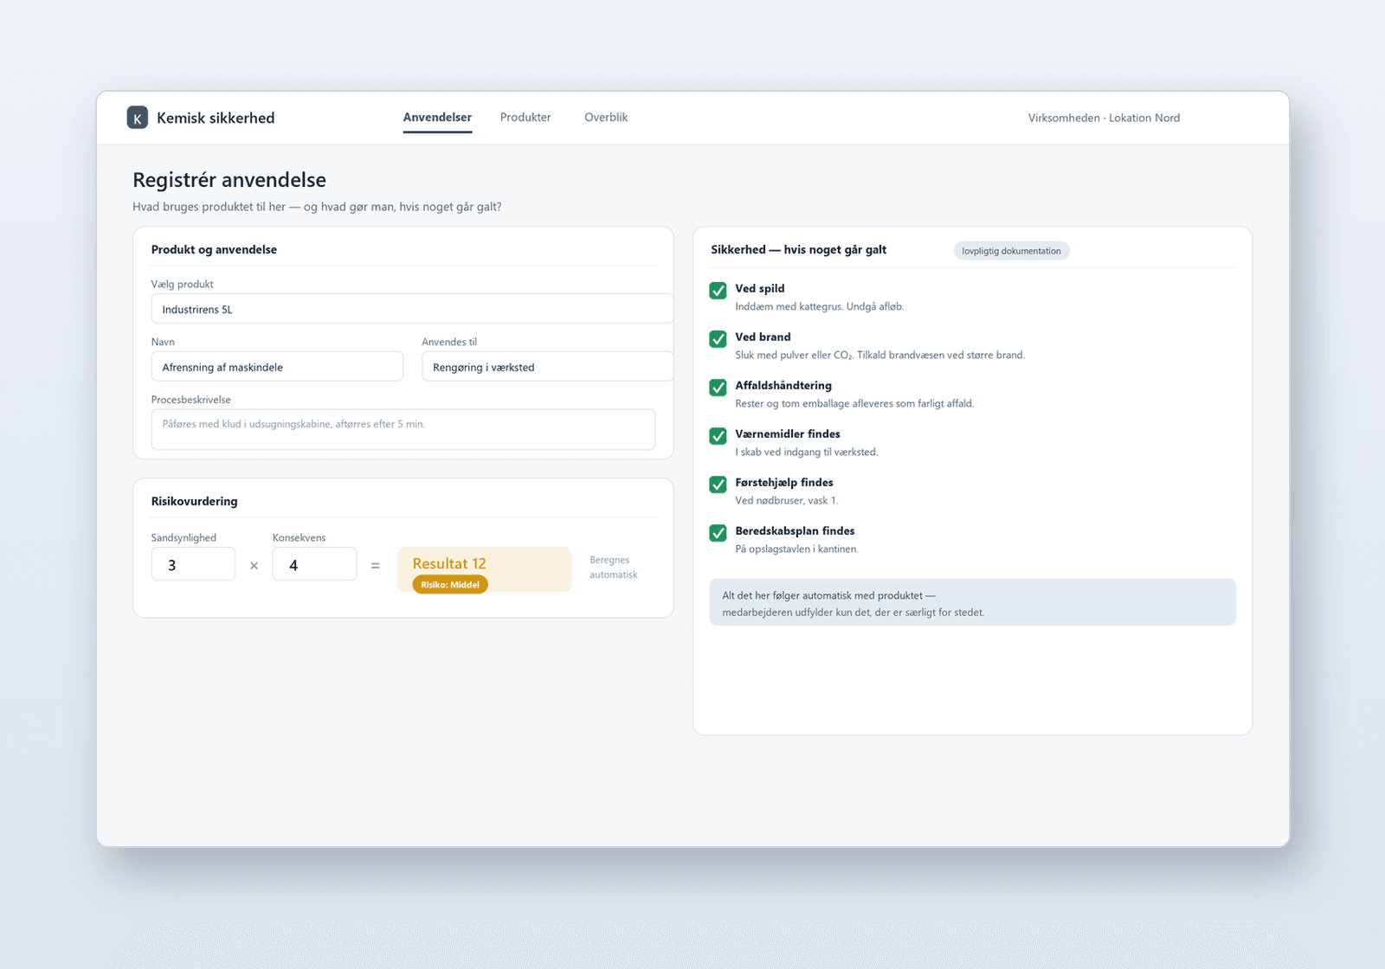Viewport: 1385px width, 969px height.
Task: Toggle the Værnemidler findes checkbox
Action: [x=718, y=436]
